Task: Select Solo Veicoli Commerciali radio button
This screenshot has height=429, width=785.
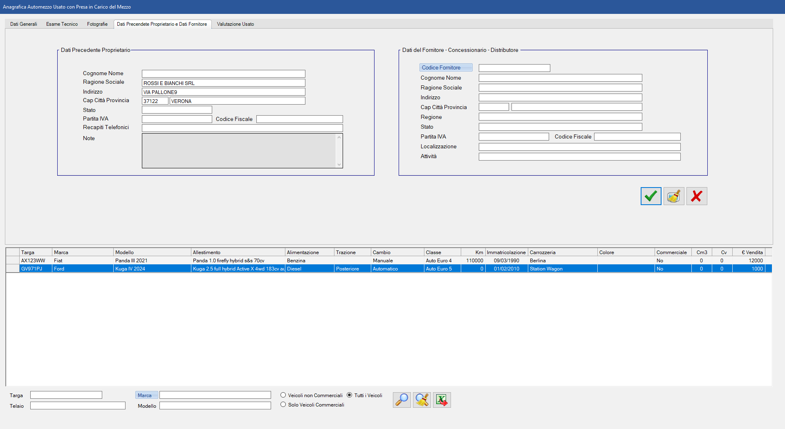Action: (x=283, y=404)
